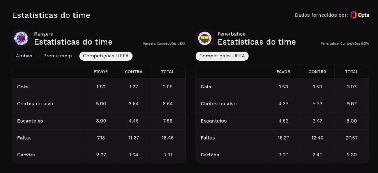This screenshot has width=378, height=173.
Task: Click the Rangers TOTAL column header
Action: (168, 72)
